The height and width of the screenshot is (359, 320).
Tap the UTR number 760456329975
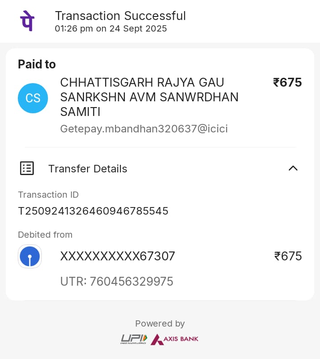(x=116, y=281)
